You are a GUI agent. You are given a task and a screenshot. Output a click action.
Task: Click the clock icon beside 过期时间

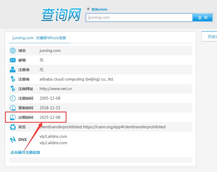point(13,118)
